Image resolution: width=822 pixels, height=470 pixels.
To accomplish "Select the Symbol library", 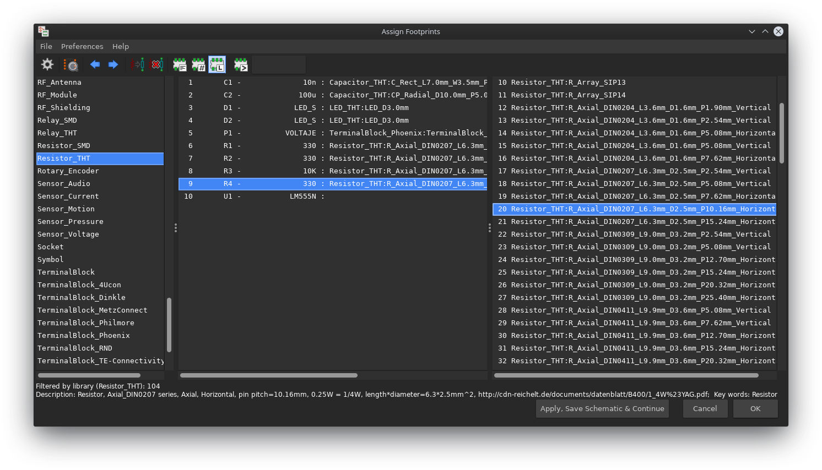I will [x=100, y=259].
